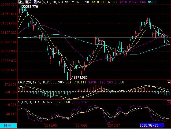Click the cyan MA60: label
Screen dimensions: 171x129
[152, 2]
